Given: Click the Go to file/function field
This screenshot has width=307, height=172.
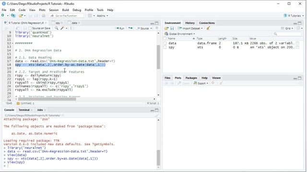Looking at the screenshot, I should click(x=67, y=16).
